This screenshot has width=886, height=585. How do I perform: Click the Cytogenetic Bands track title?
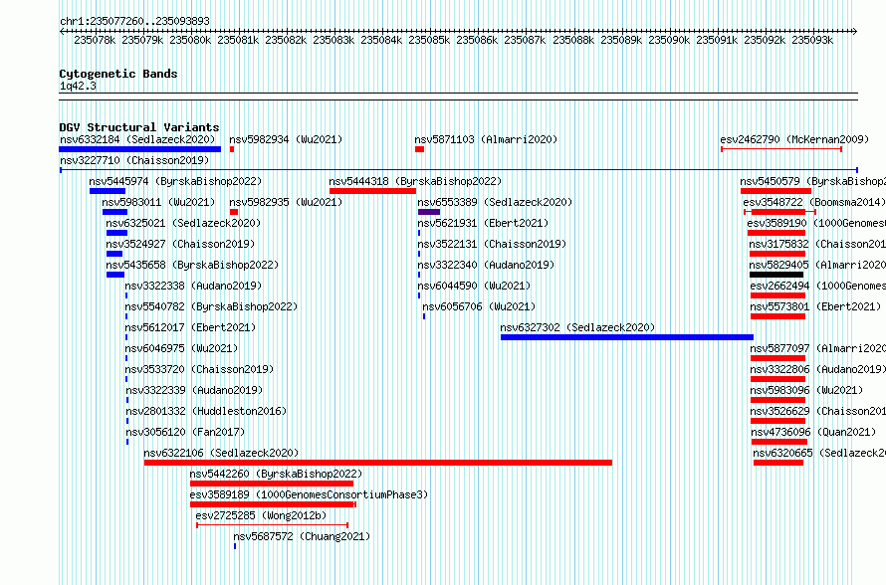118,74
